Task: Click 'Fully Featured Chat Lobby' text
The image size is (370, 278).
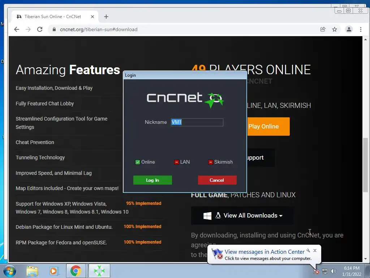Action: pos(45,104)
